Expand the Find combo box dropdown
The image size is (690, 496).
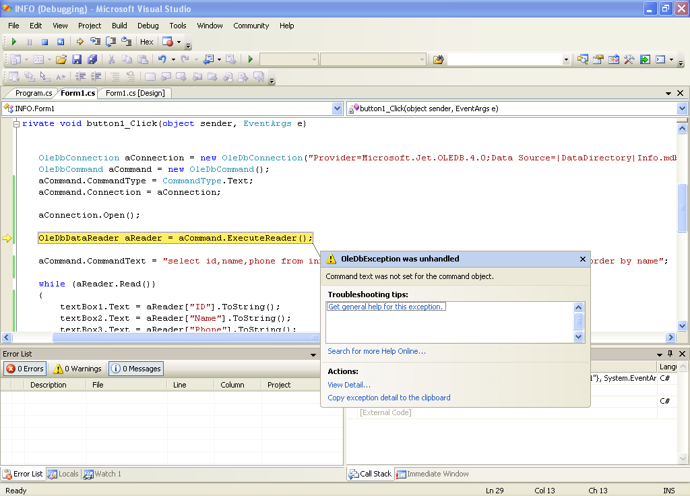[566, 59]
